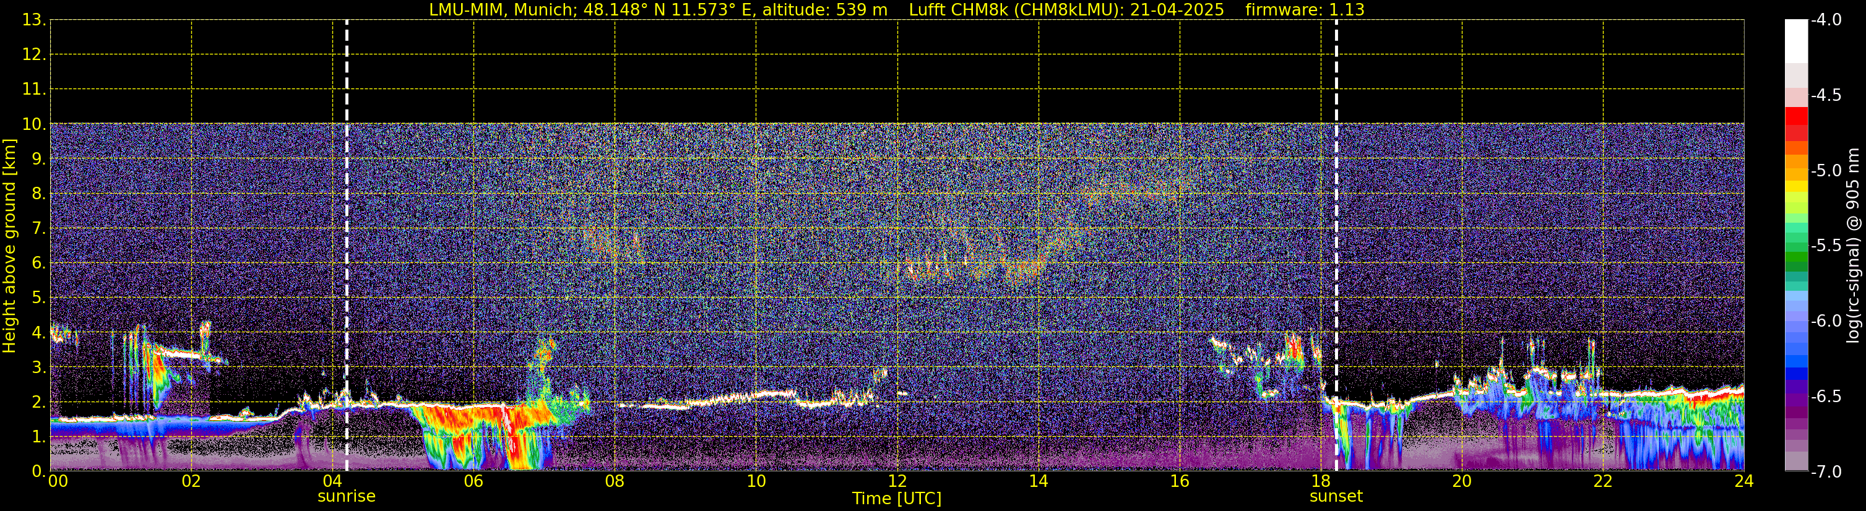The height and width of the screenshot is (511, 1866).
Task: Click the '9.' tick on the height axis
Action: 38,159
